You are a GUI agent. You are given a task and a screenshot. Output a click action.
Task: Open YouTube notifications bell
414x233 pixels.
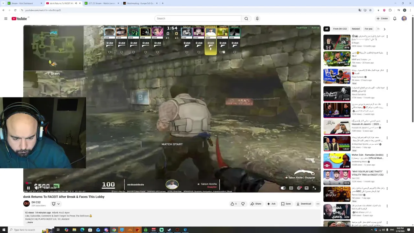pyautogui.click(x=395, y=18)
